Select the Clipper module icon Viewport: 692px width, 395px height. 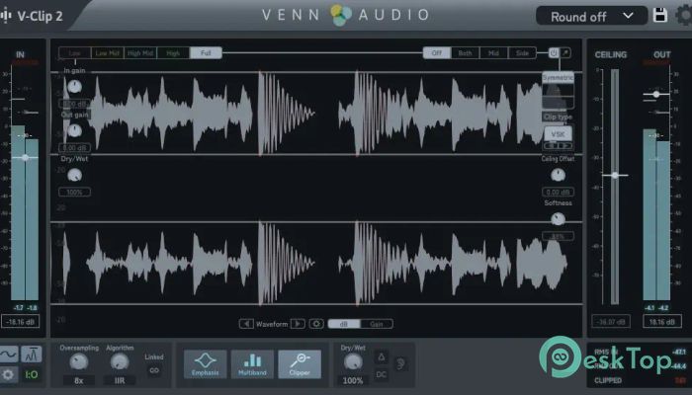tap(299, 363)
